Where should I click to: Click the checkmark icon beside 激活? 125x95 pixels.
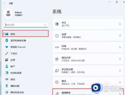click(57, 82)
